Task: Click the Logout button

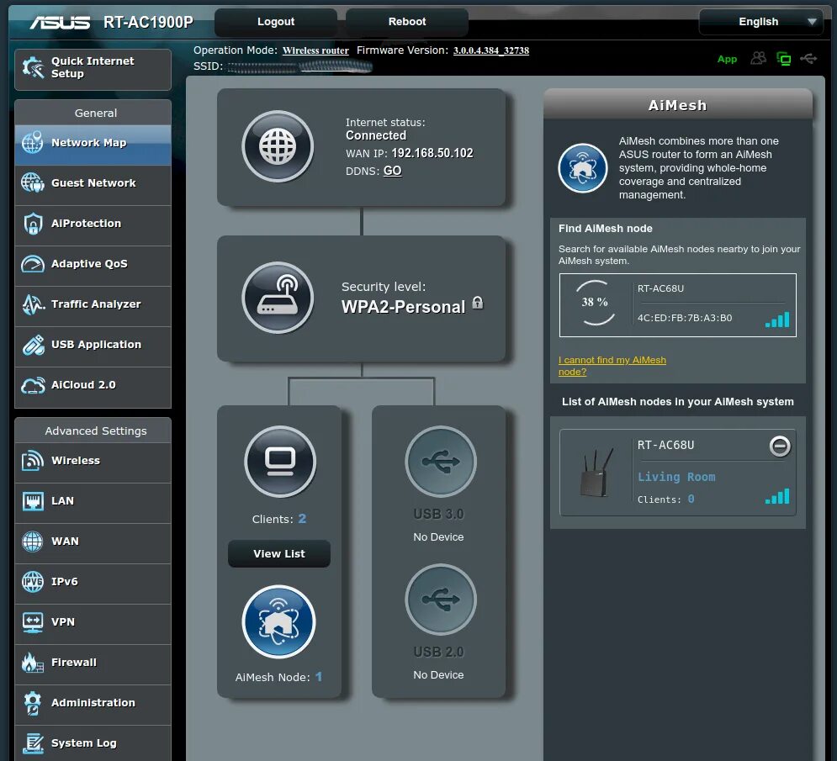Action: (275, 22)
